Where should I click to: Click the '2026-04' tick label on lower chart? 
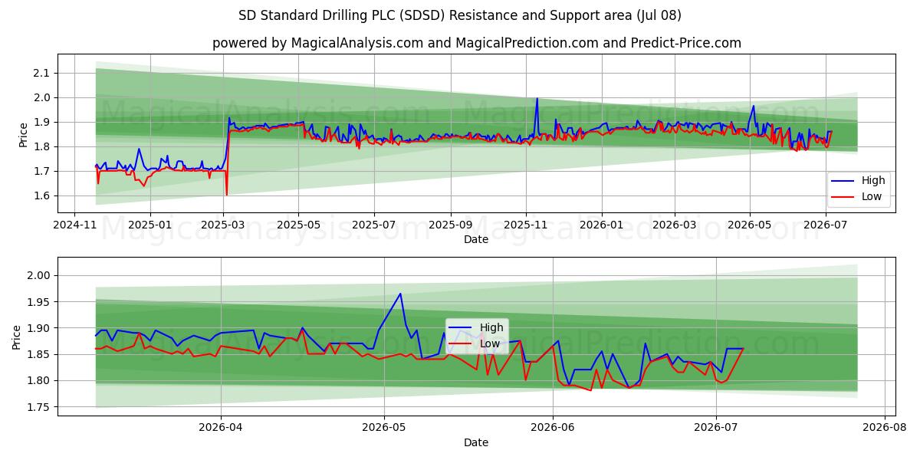221,428
